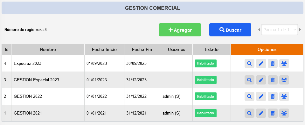This screenshot has width=305, height=125.
Task: Go to the next page arrow
Action: click(300, 30)
